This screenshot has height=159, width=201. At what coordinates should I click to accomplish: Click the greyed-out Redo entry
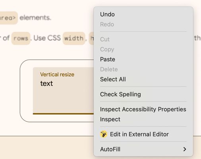pyautogui.click(x=143, y=24)
